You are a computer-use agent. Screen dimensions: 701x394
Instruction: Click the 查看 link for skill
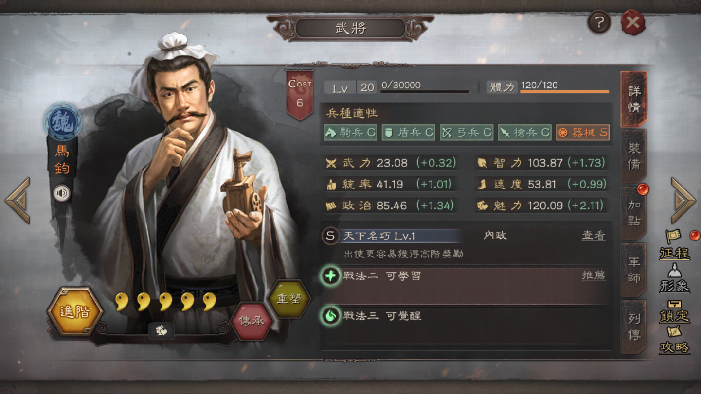pyautogui.click(x=593, y=236)
